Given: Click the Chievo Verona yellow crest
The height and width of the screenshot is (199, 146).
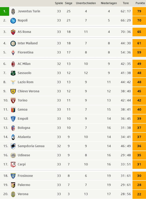Looking at the screenshot, I should pyautogui.click(x=13, y=91).
